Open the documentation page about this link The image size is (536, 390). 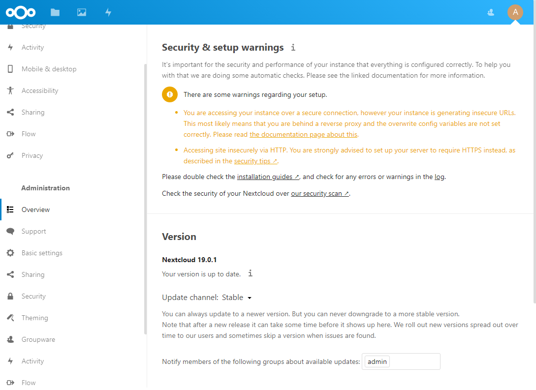coord(303,135)
